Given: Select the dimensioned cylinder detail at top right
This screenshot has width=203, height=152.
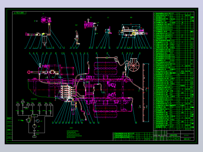Looking at the screenshot, I should coord(133,31).
